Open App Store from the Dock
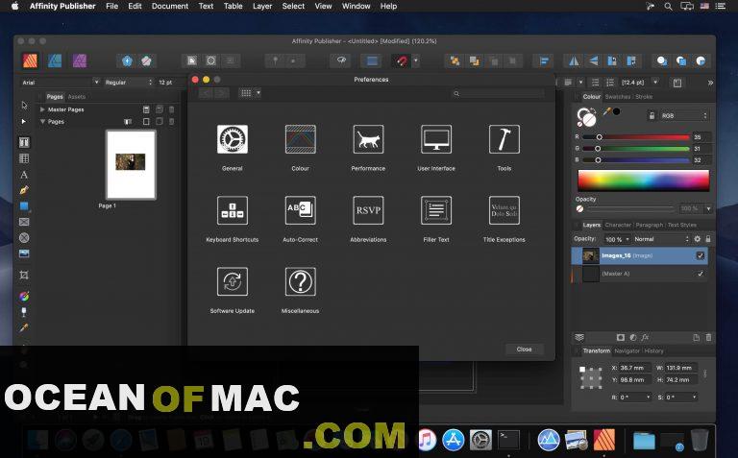Image resolution: width=738 pixels, height=458 pixels. (x=454, y=440)
